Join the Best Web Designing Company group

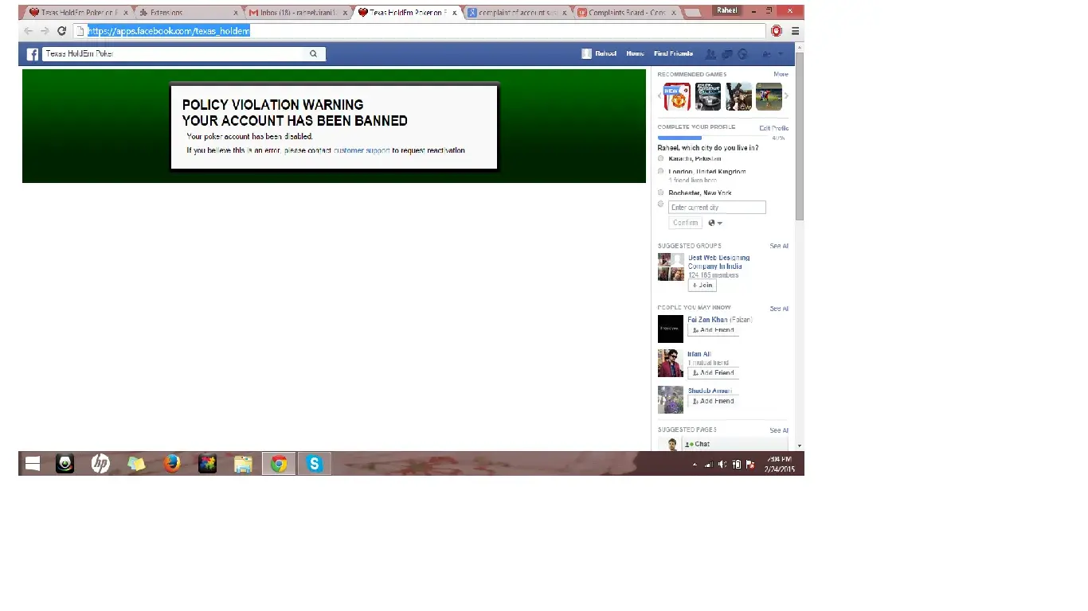702,285
